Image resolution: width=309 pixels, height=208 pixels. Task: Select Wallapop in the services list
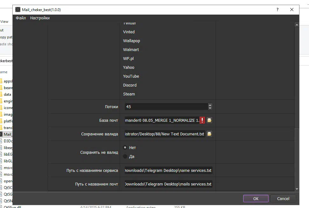[132, 41]
